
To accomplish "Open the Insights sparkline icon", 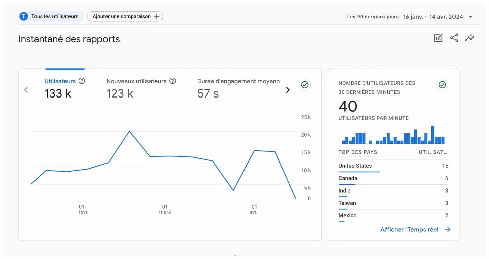I will (470, 38).
